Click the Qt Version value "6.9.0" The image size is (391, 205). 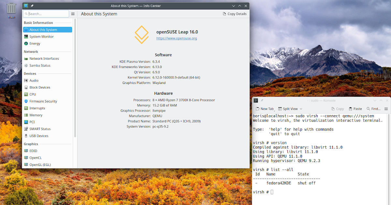pyautogui.click(x=156, y=72)
